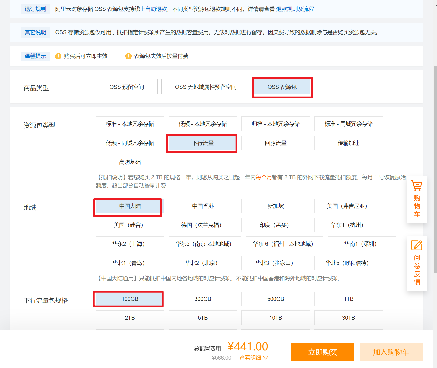Select region 华北1（青岛）
Image resolution: width=437 pixels, height=368 pixels.
[x=130, y=263]
